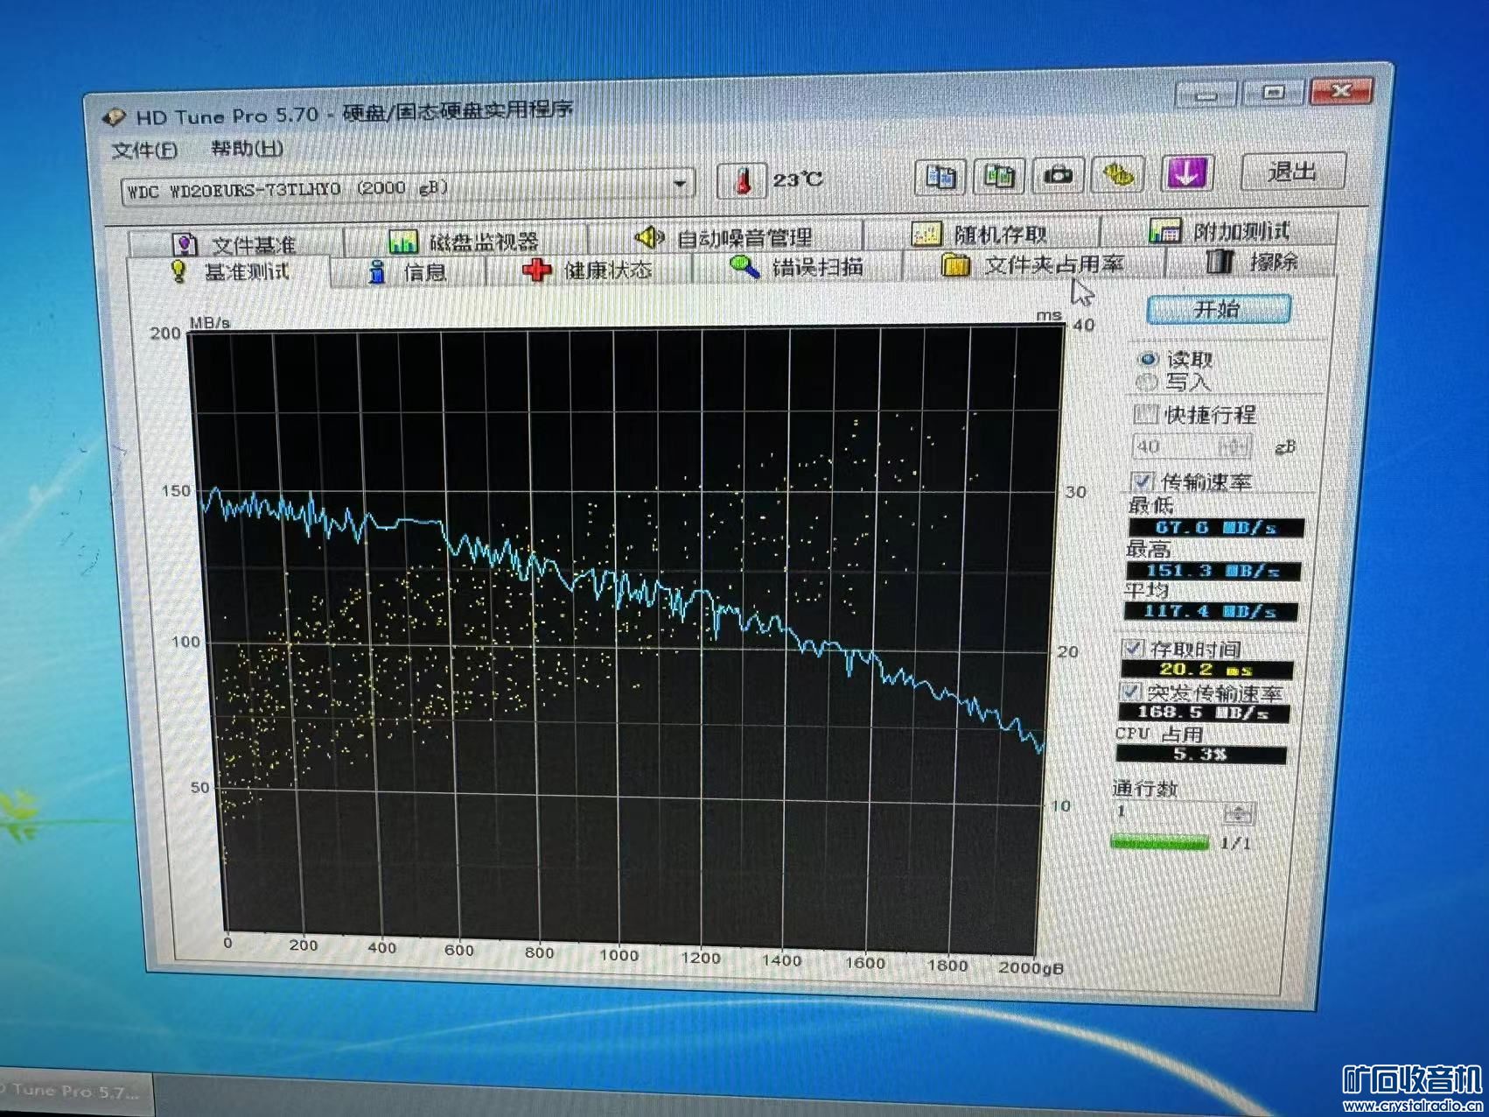Toggle the 突发传输速率 checkbox
1489x1117 pixels.
point(1131,692)
